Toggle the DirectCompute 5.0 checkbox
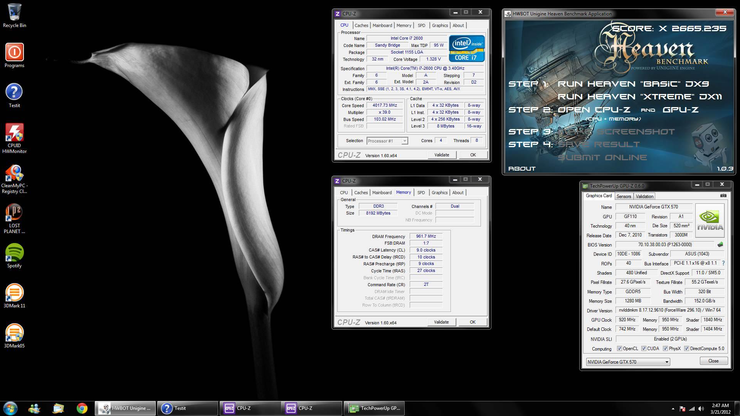The width and height of the screenshot is (740, 416). coord(686,349)
